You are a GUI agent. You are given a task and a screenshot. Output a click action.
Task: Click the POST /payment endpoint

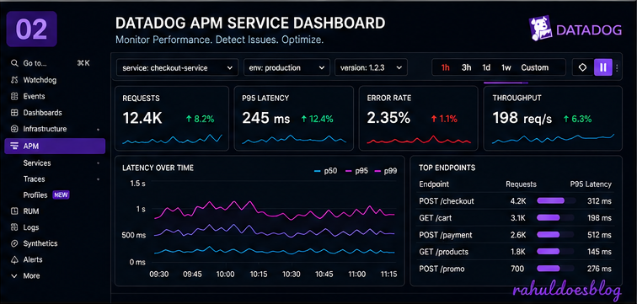(446, 235)
